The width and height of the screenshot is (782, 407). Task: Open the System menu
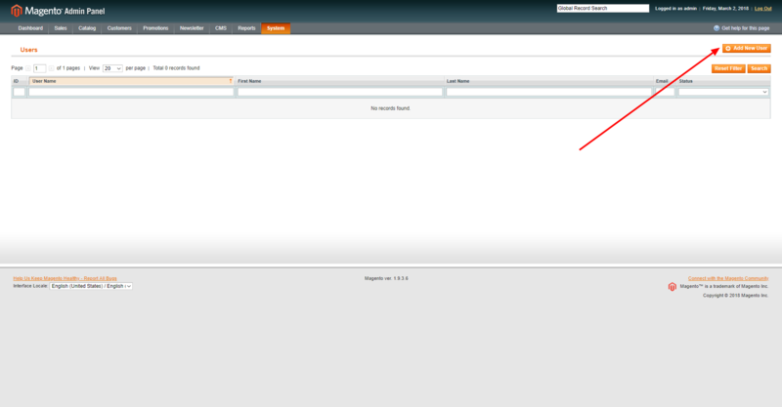pos(276,28)
